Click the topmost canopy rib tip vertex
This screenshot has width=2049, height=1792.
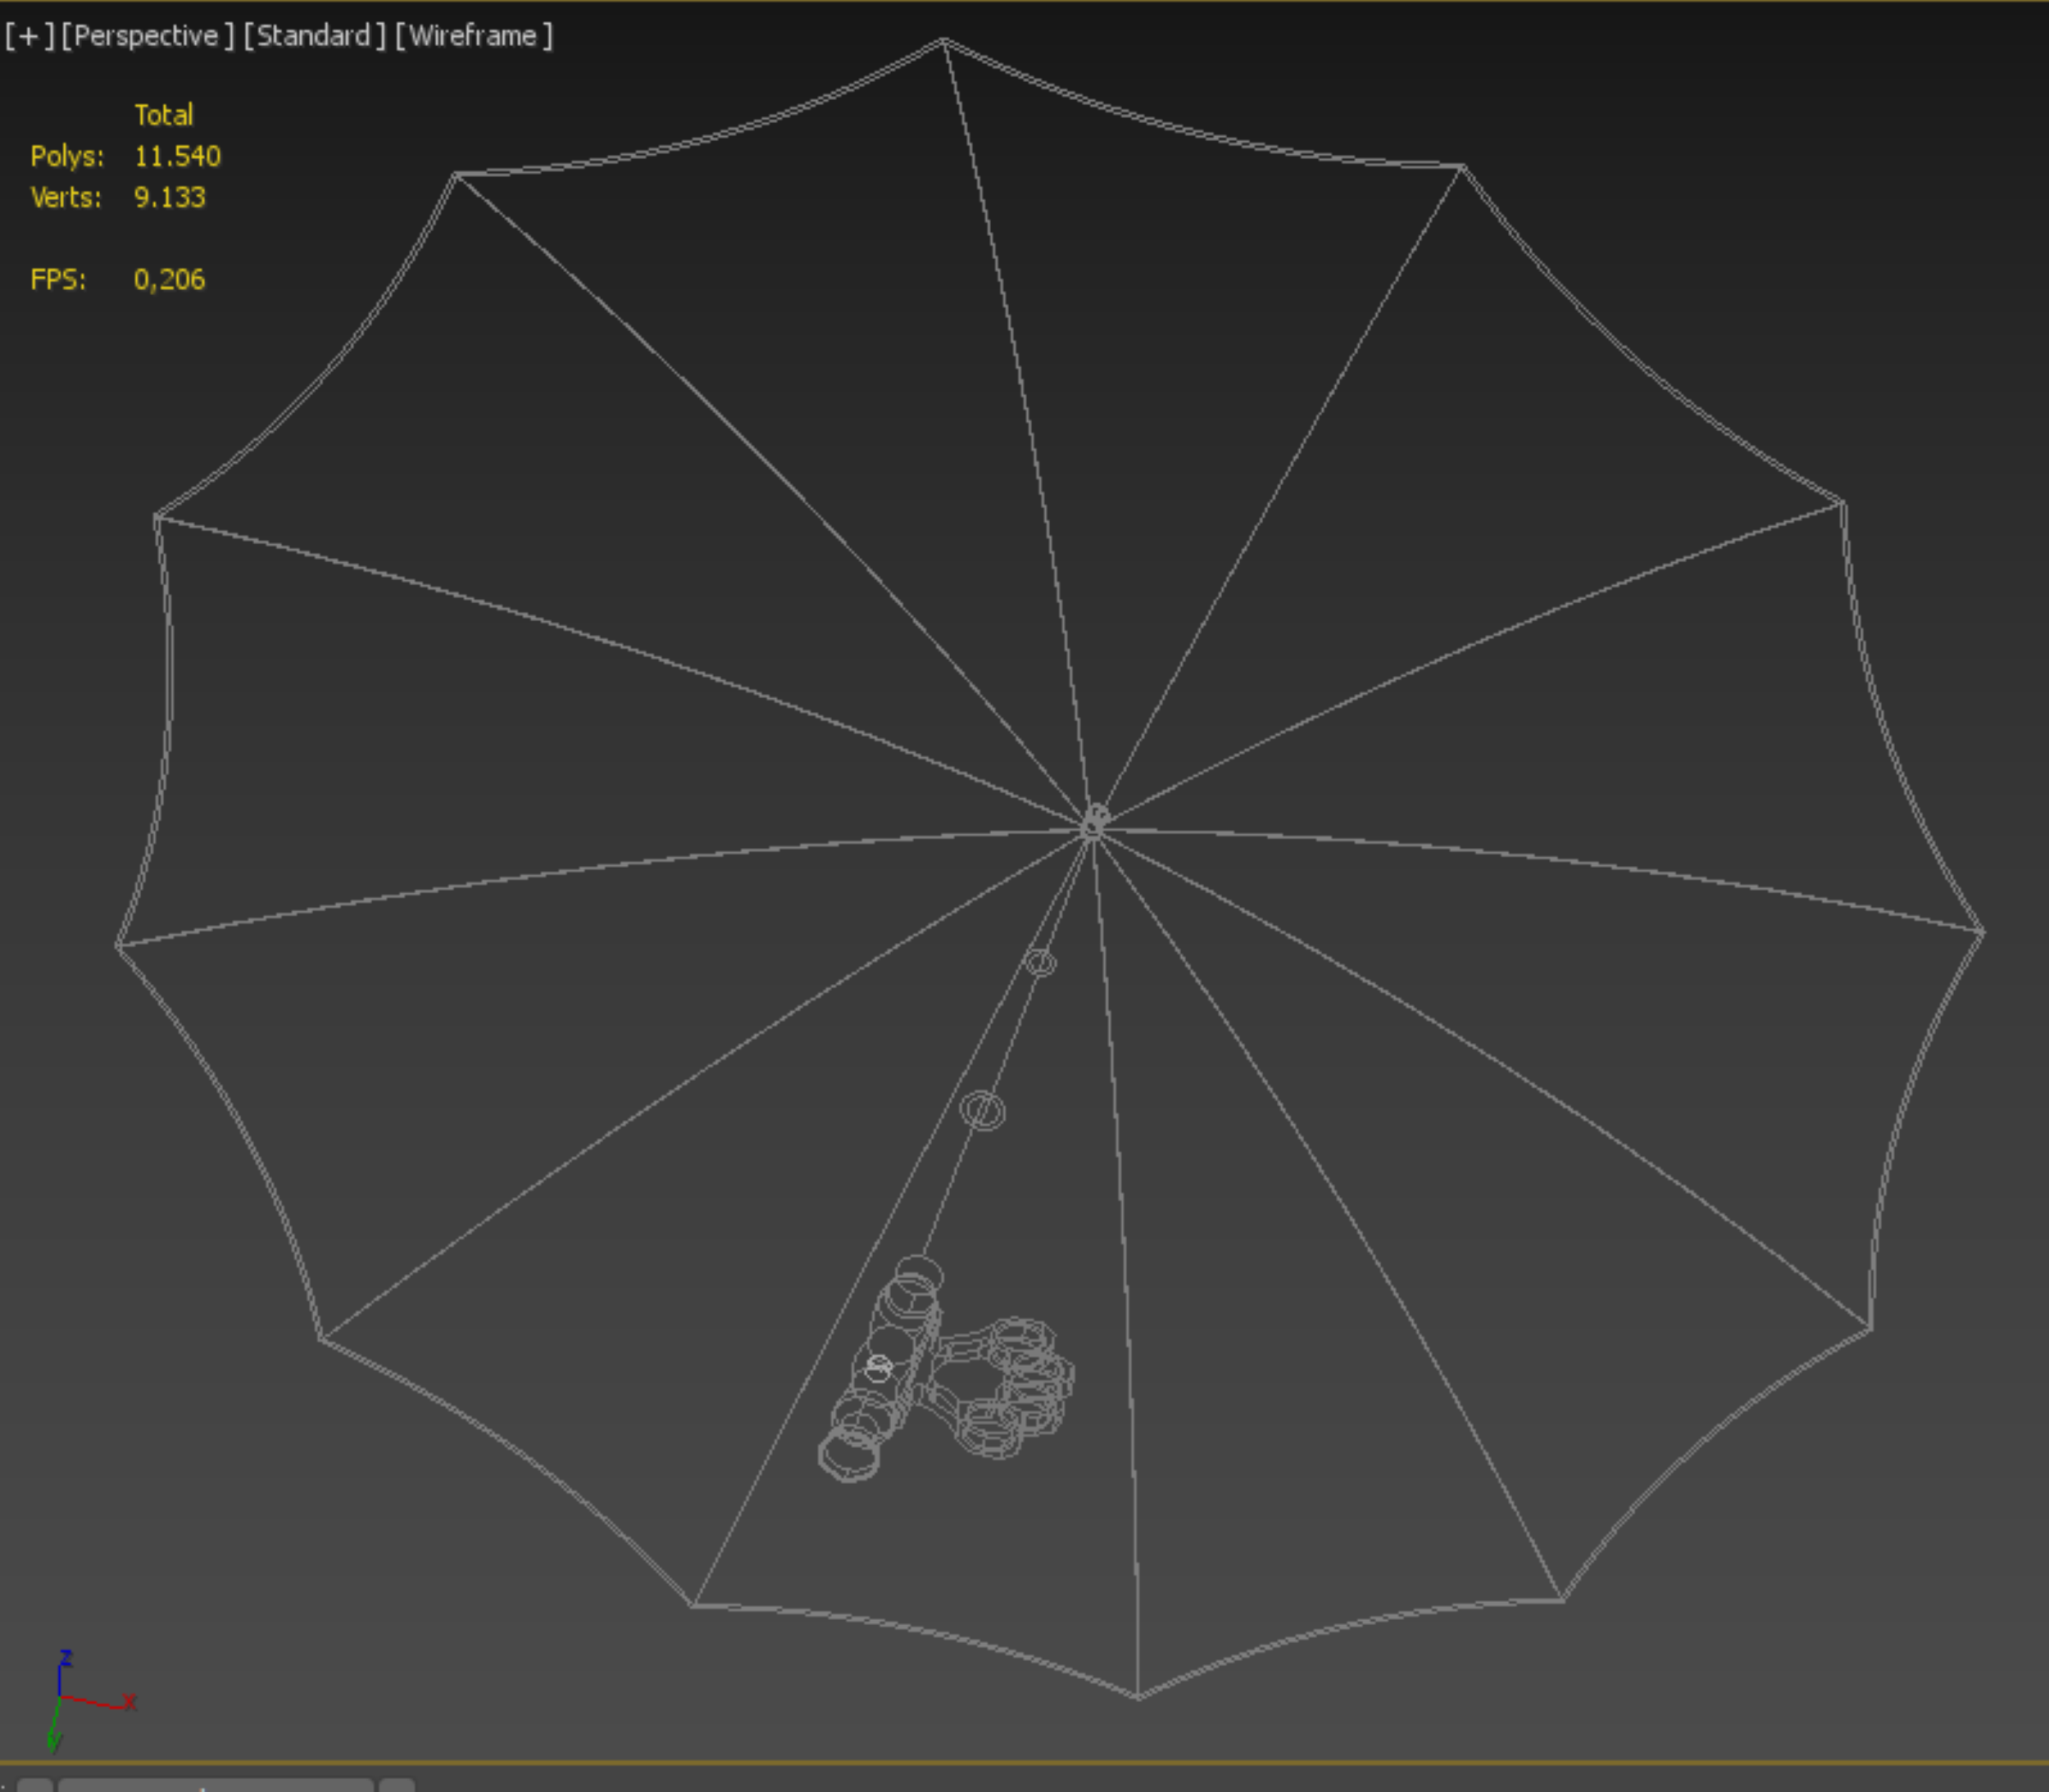click(x=943, y=41)
